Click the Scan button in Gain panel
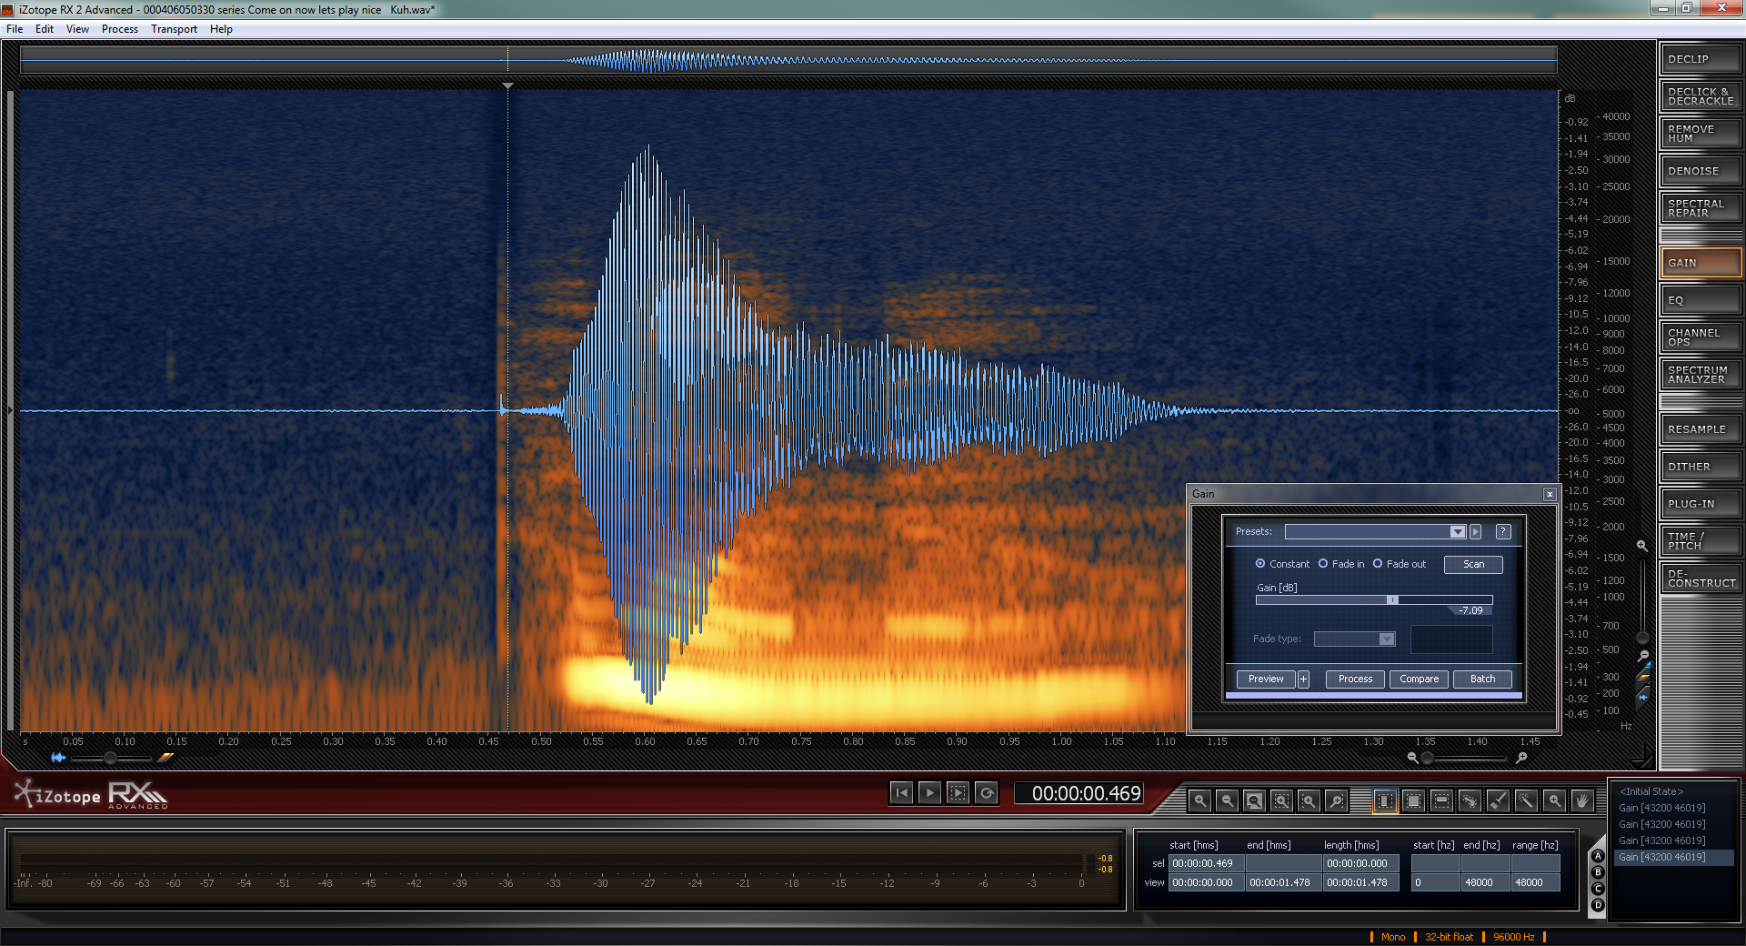 coord(1473,565)
